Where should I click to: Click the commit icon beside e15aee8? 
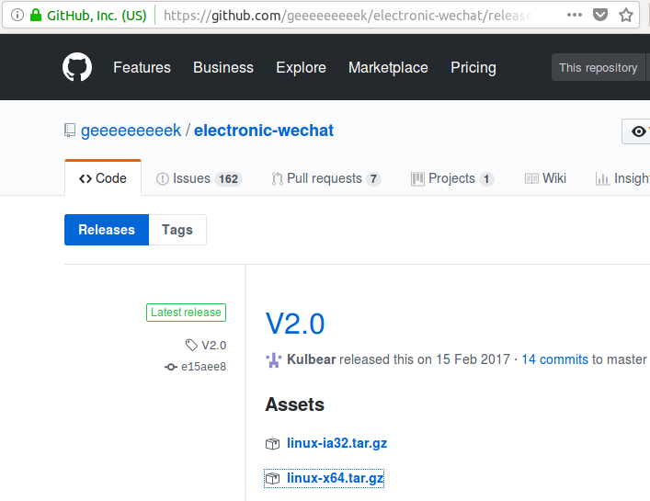171,367
